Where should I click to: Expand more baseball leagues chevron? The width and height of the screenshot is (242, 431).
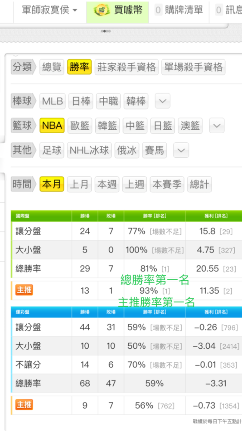(x=163, y=101)
